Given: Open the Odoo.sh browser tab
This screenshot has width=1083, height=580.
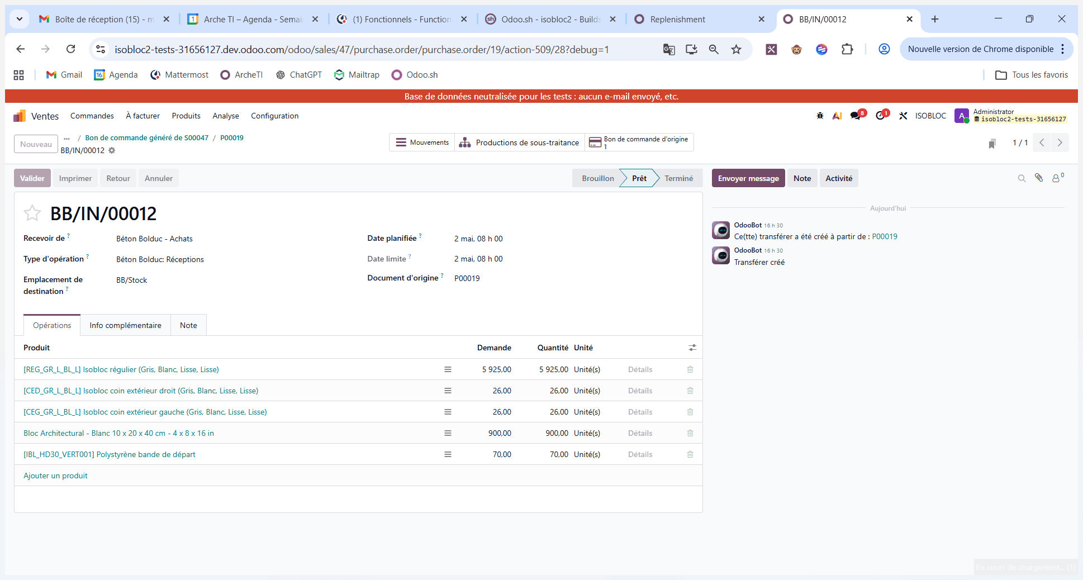Looking at the screenshot, I should pyautogui.click(x=550, y=19).
